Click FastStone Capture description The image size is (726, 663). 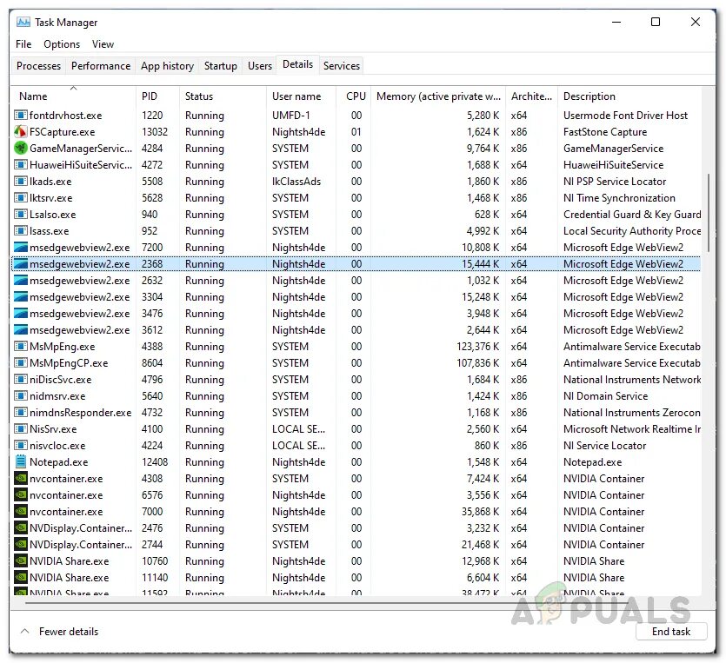click(x=604, y=132)
